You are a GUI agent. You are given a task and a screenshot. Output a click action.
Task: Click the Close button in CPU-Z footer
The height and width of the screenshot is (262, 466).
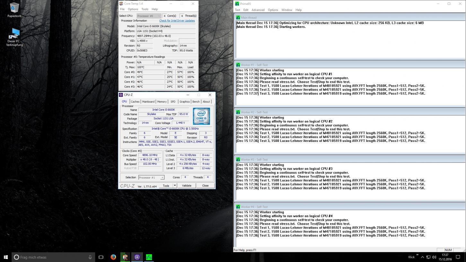(x=205, y=186)
